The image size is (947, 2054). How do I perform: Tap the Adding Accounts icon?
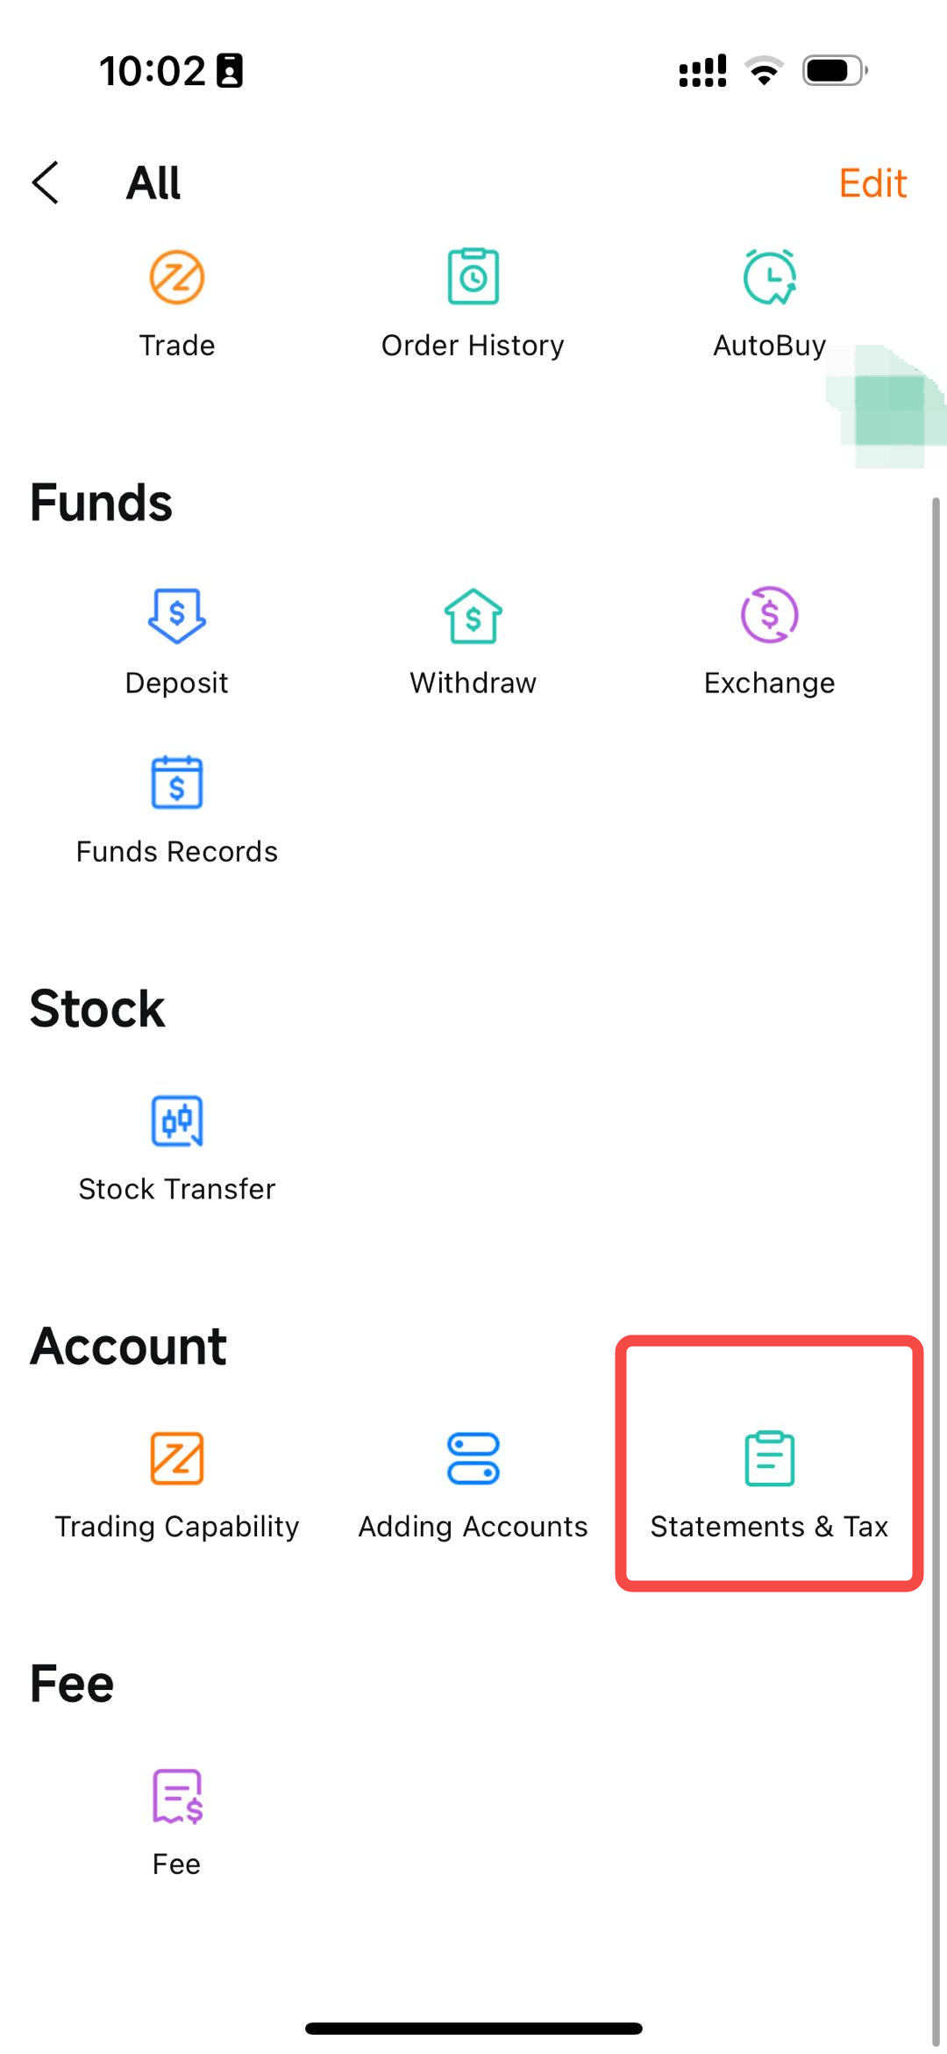coord(473,1458)
